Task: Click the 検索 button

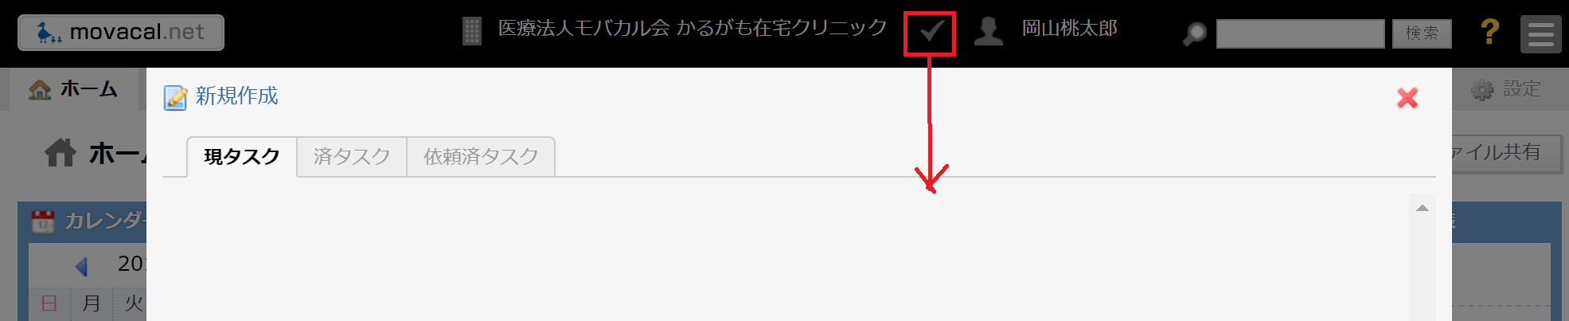Action: coord(1422,33)
